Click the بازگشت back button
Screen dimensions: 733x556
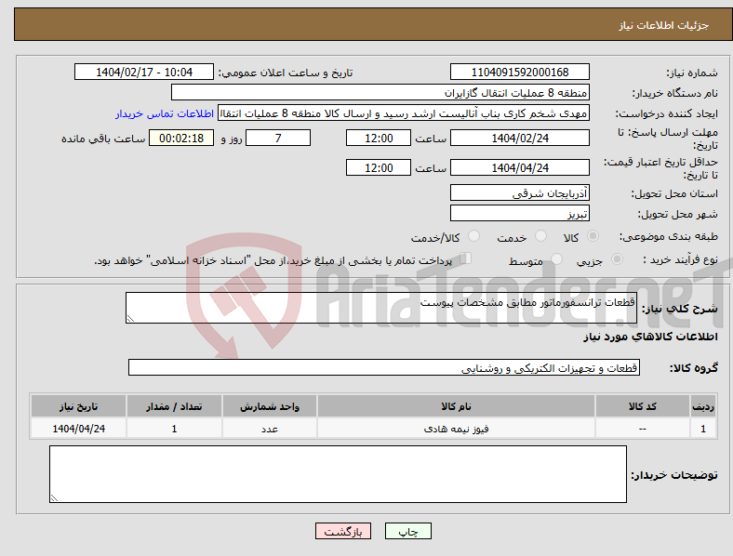[x=343, y=531]
